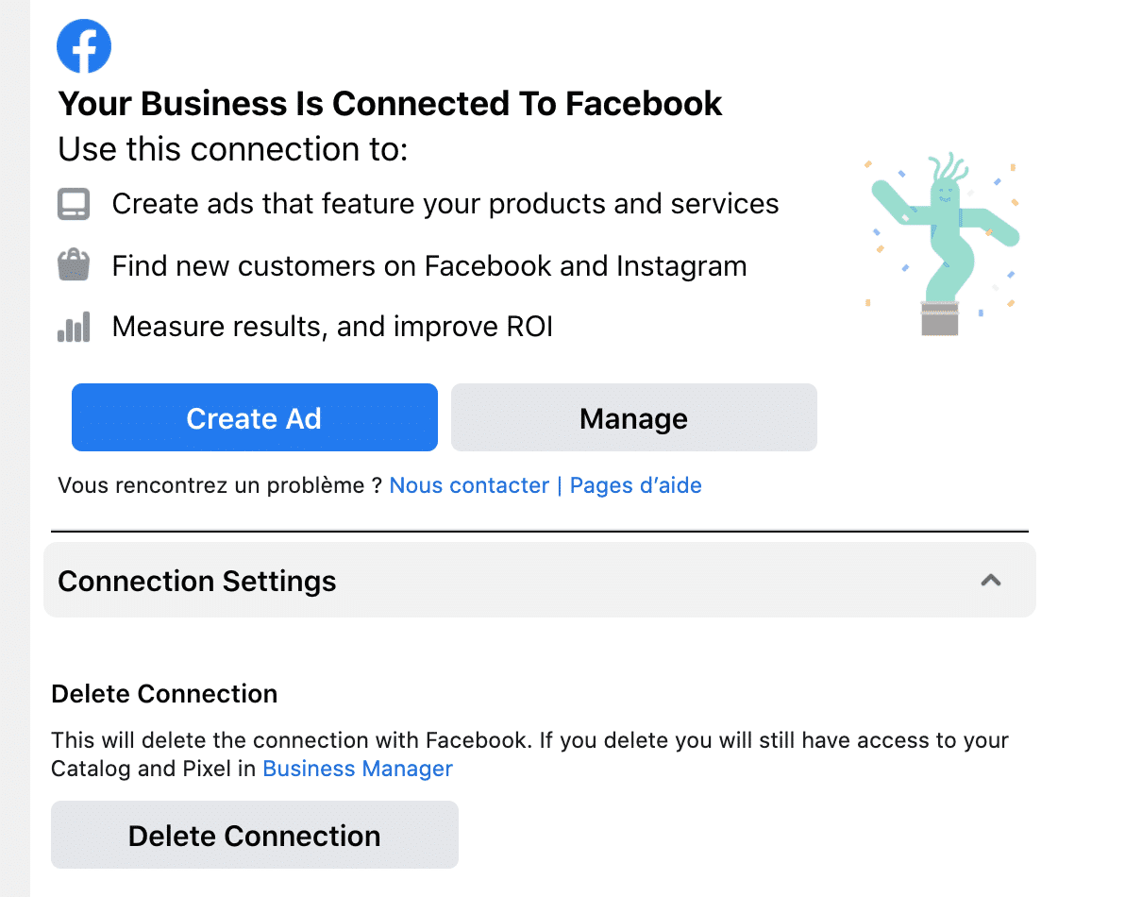1125x897 pixels.
Task: Click the bar chart icon for measuring ROI
Action: 74,326
